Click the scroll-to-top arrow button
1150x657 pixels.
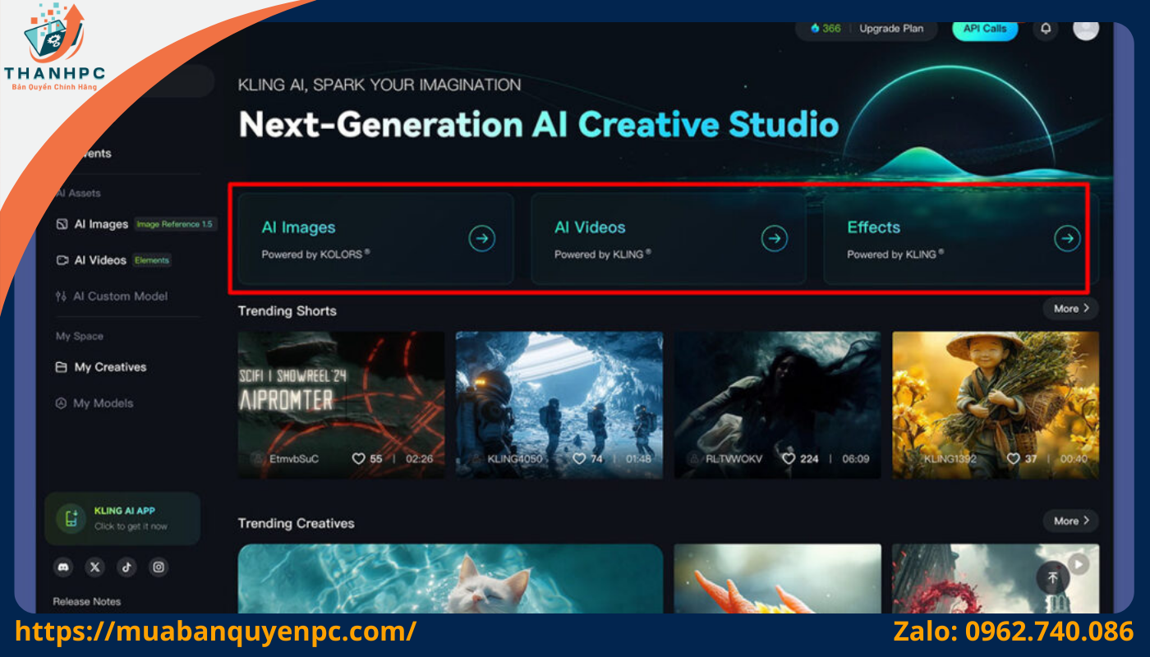click(x=1052, y=577)
